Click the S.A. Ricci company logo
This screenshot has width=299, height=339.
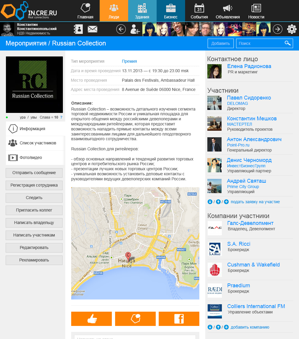pos(214,249)
